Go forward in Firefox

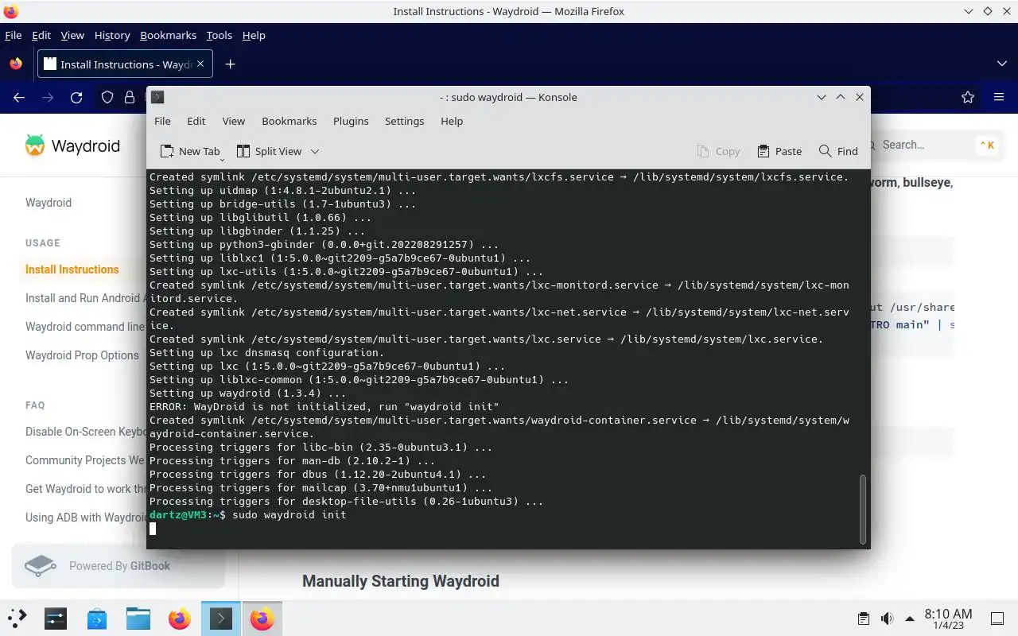click(48, 97)
